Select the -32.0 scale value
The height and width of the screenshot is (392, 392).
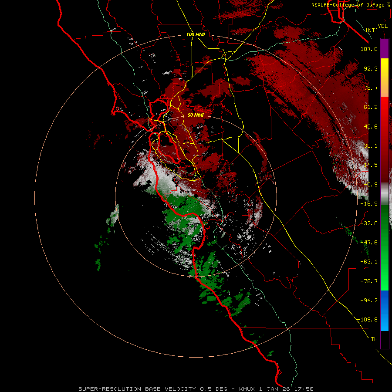click(369, 223)
